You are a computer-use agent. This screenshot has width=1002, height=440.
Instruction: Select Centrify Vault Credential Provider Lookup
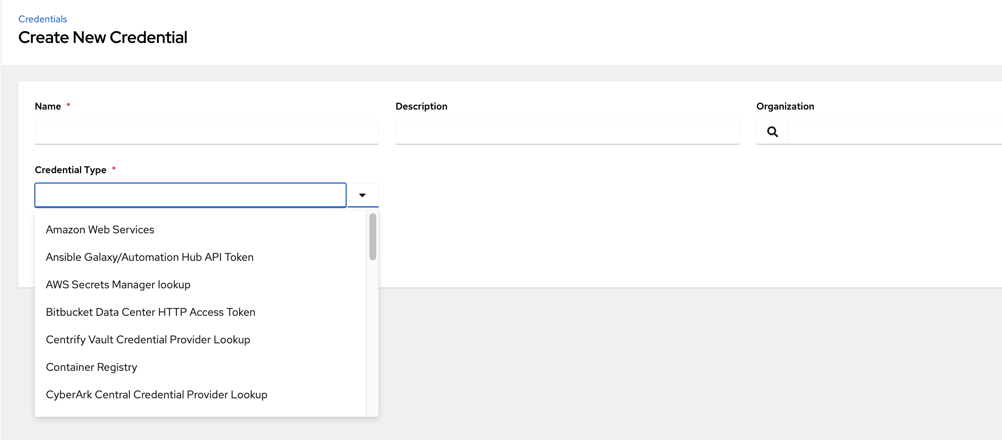point(148,339)
